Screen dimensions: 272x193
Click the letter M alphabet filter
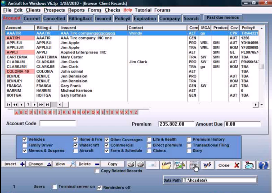tap(74, 112)
